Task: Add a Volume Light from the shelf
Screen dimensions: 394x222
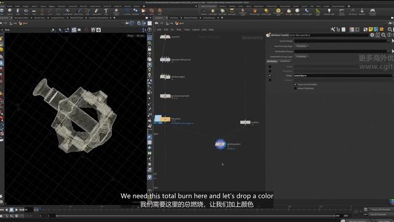Action: 255,11
